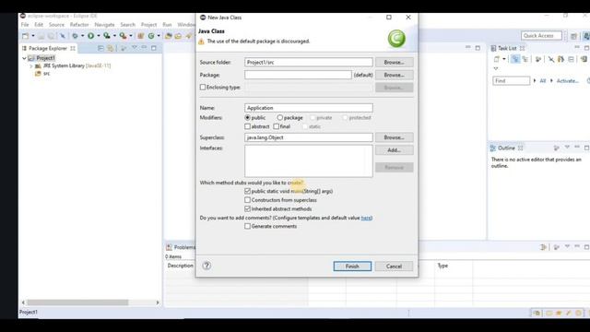
Task: Open the New wizard dropdown arrow
Action: pos(33,36)
